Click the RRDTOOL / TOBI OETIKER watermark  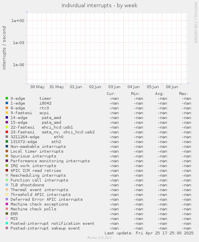[x=196, y=23]
